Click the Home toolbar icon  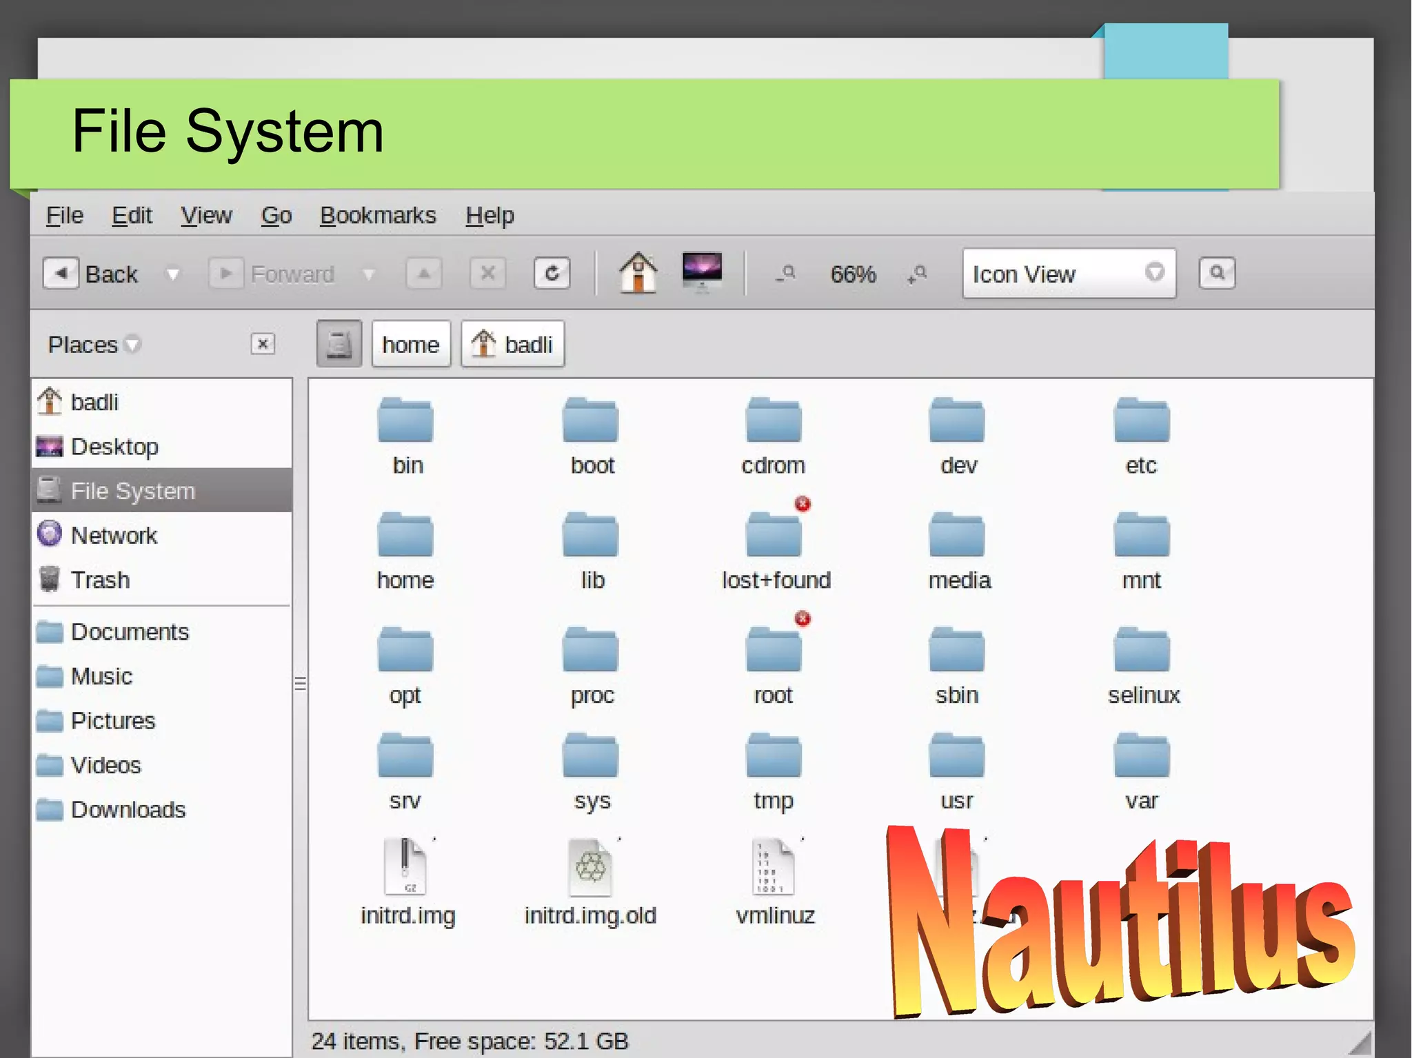click(638, 273)
